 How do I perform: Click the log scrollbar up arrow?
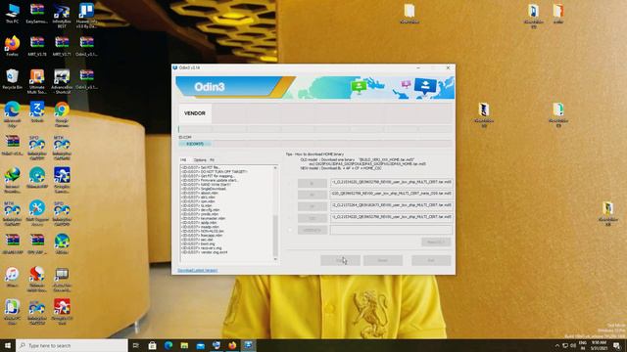click(x=275, y=168)
